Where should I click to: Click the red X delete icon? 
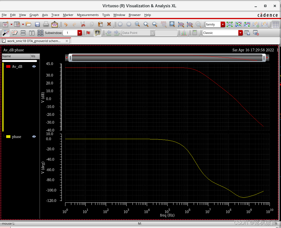tap(109, 24)
